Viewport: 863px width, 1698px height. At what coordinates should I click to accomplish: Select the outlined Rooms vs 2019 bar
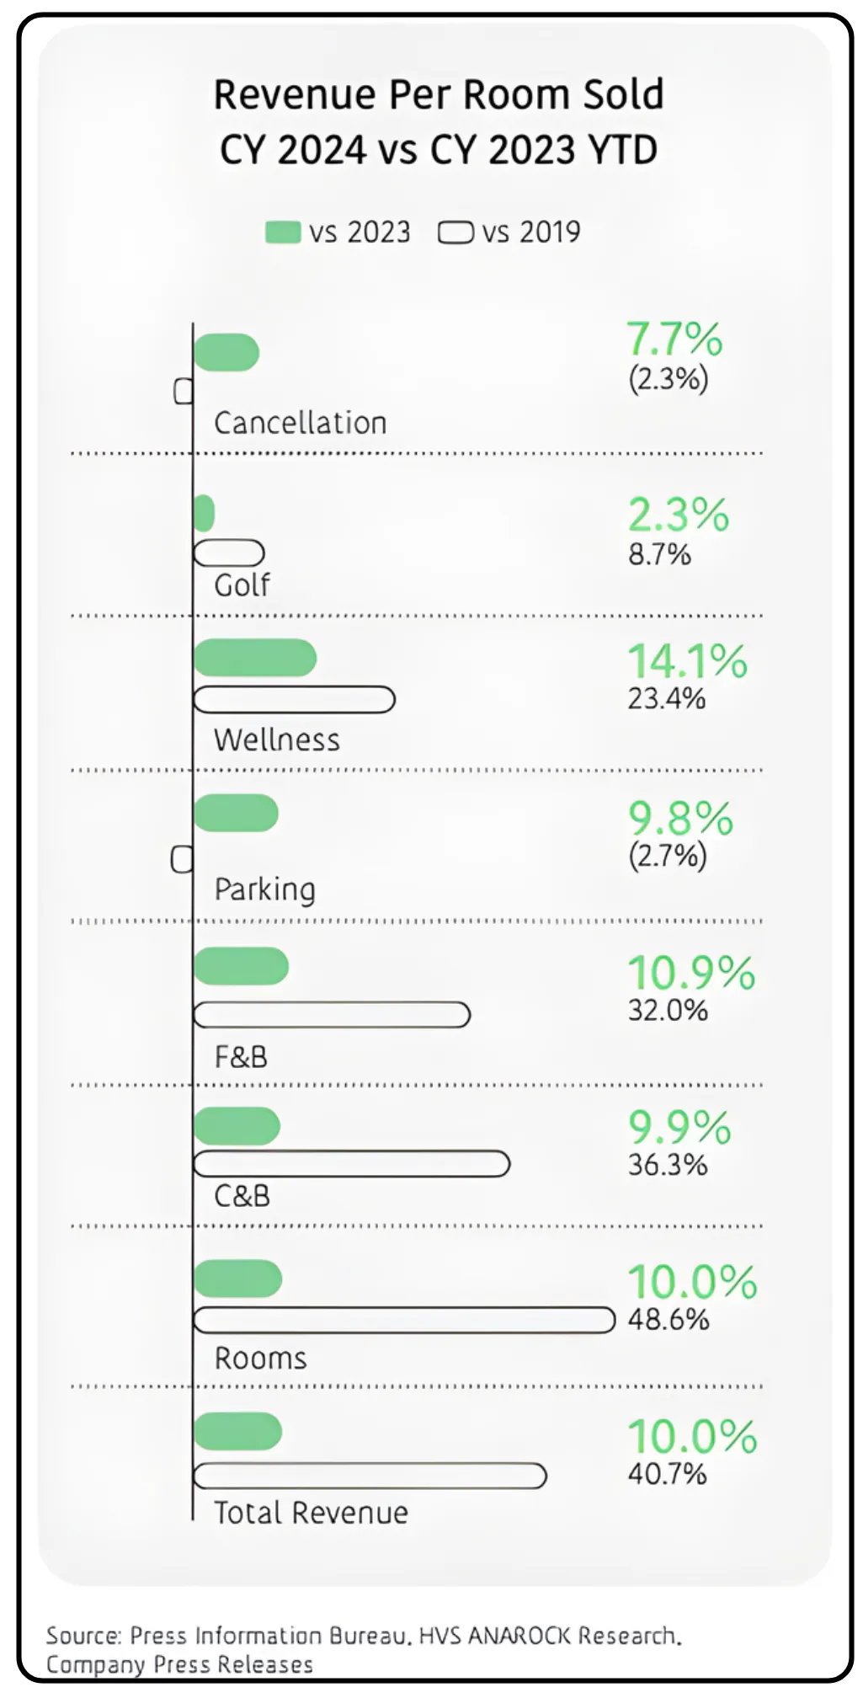click(404, 1320)
